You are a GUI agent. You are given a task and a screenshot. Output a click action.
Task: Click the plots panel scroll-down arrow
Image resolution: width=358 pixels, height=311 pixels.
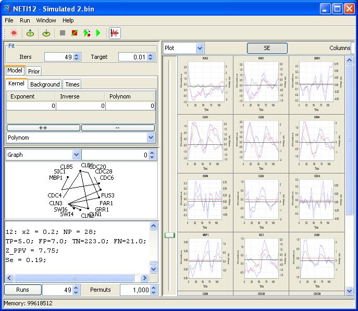pos(349,291)
